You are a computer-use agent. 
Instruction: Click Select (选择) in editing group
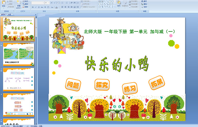pyautogui.click(x=145, y=7)
